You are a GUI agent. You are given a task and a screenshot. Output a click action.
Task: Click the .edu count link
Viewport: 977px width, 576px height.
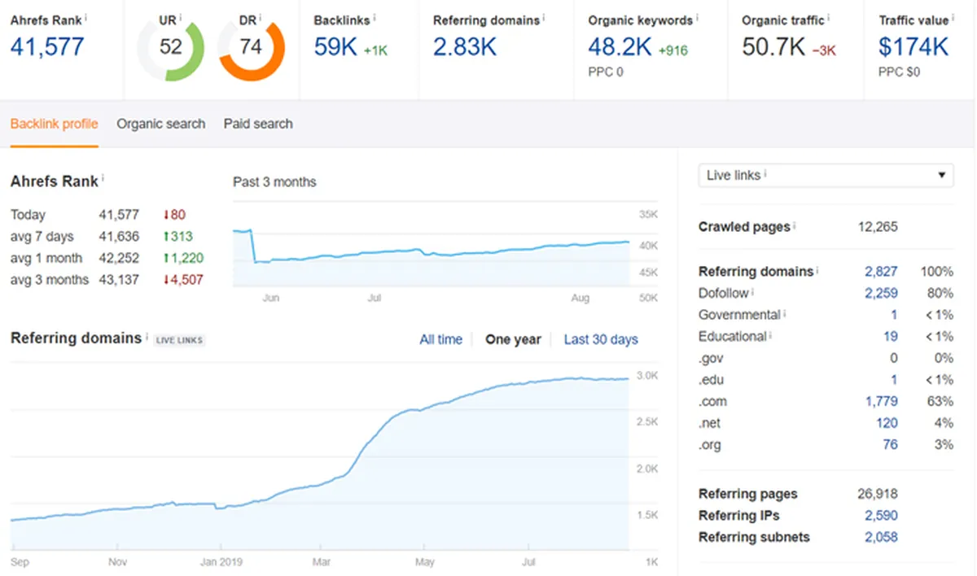pyautogui.click(x=894, y=380)
